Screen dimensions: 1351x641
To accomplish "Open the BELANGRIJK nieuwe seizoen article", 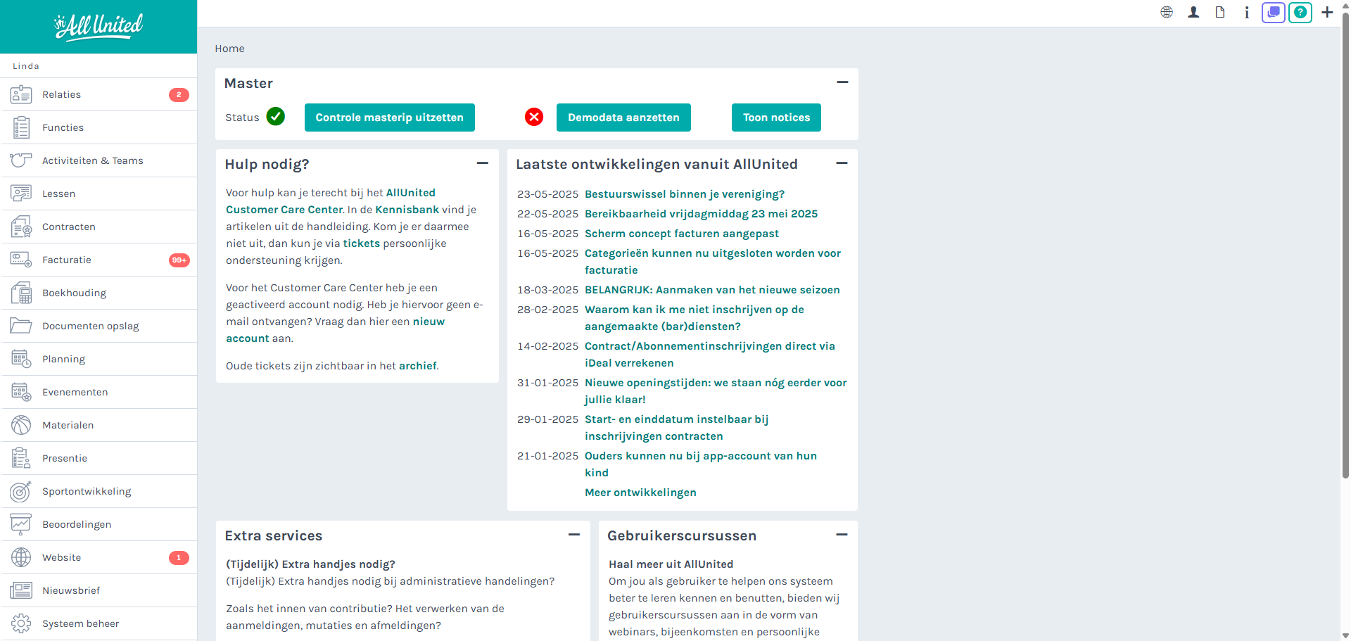I will pyautogui.click(x=712, y=290).
